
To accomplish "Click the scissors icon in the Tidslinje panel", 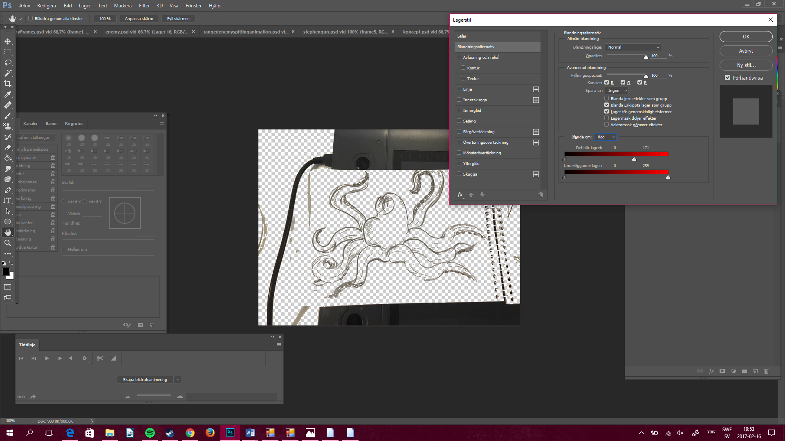I will [100, 358].
